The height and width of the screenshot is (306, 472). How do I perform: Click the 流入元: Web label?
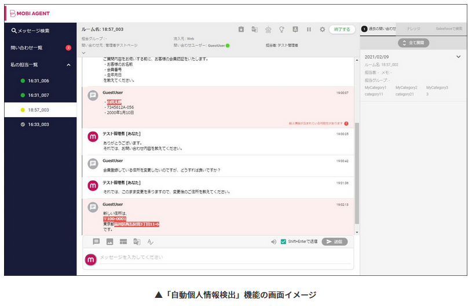184,39
